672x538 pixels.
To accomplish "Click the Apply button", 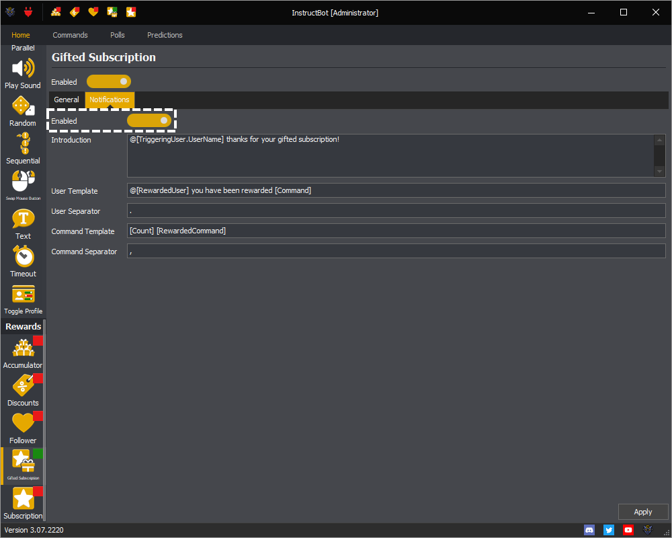I will [x=643, y=512].
